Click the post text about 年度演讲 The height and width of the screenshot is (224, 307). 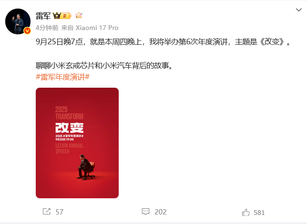click(x=163, y=42)
